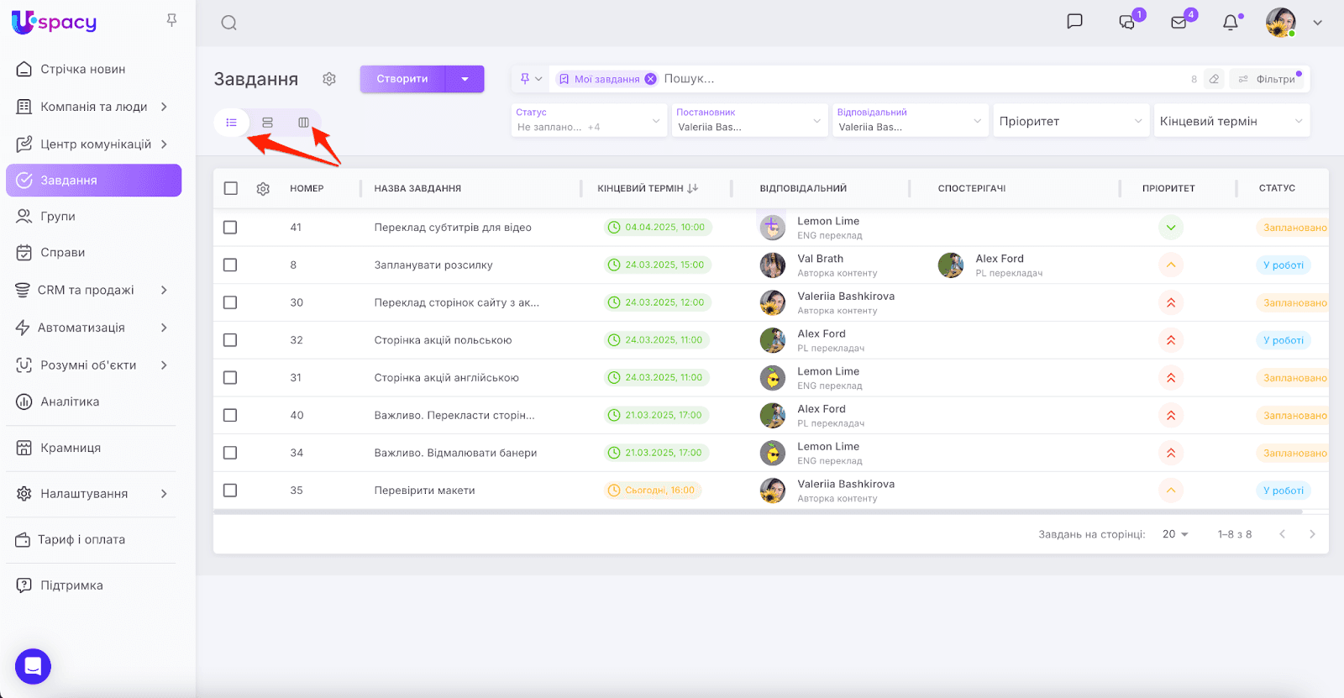This screenshot has height=698, width=1344.
Task: Select checkbox for task 30
Action: point(230,302)
